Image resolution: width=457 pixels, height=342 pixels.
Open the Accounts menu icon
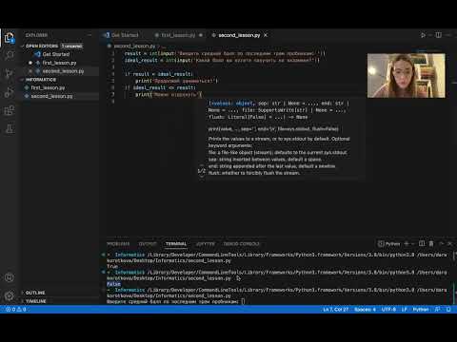point(10,277)
